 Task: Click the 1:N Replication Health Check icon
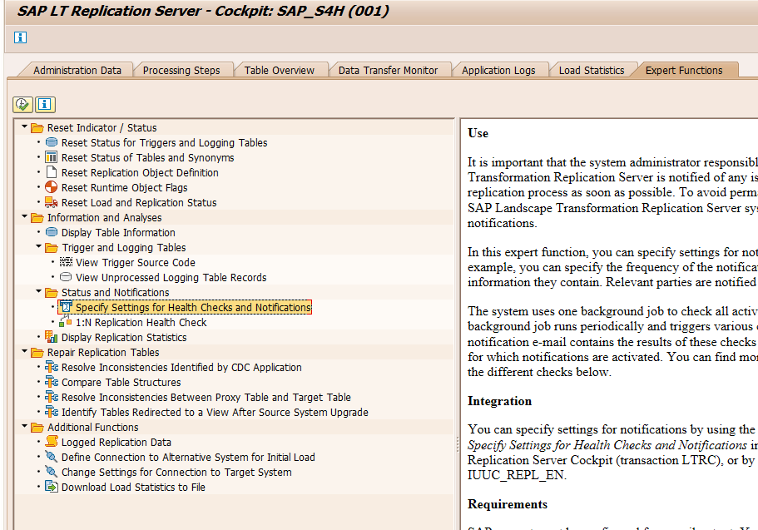(66, 322)
